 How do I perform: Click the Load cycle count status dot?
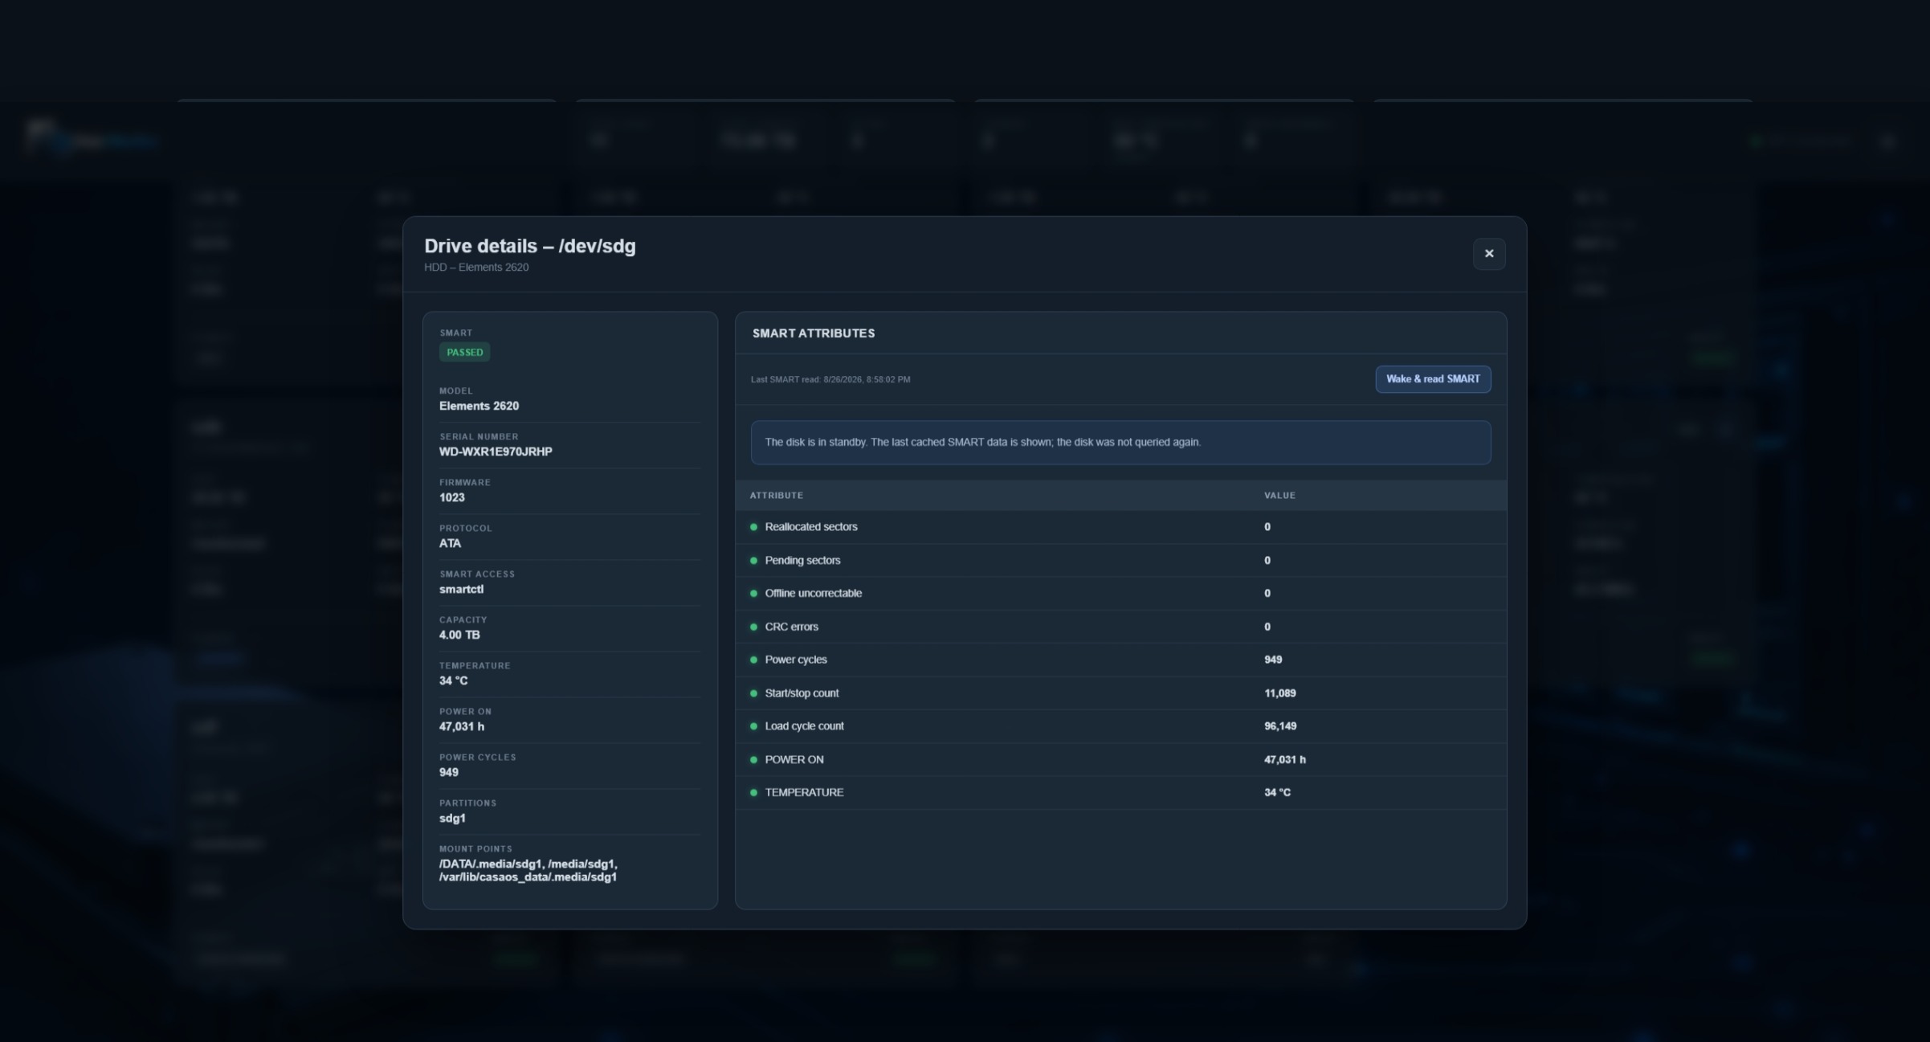click(753, 726)
